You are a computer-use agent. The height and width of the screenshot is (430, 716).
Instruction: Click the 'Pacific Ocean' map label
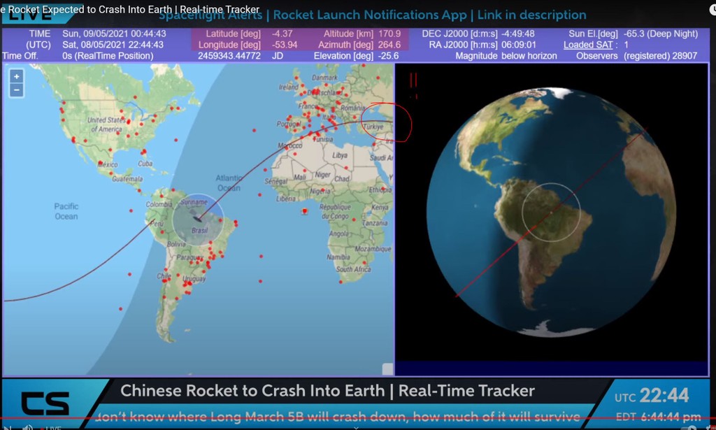[66, 211]
